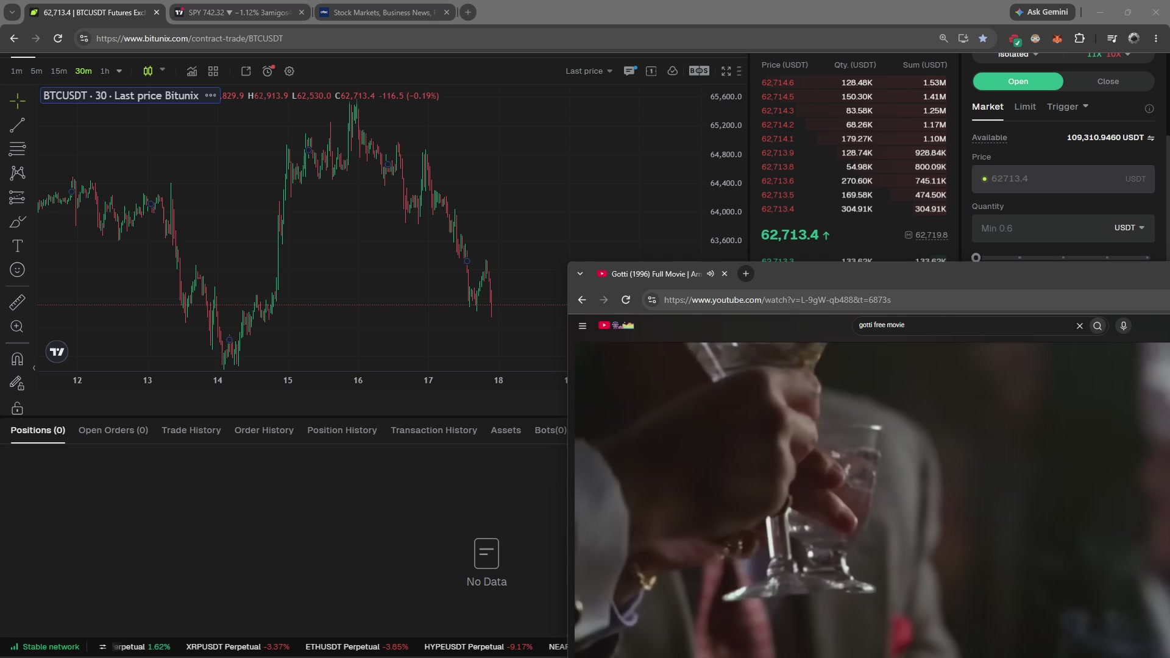The height and width of the screenshot is (658, 1170).
Task: Select the trend line drawing tool
Action: pos(17,125)
